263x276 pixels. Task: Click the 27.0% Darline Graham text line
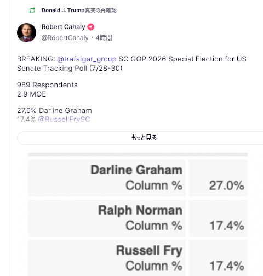coord(54,111)
